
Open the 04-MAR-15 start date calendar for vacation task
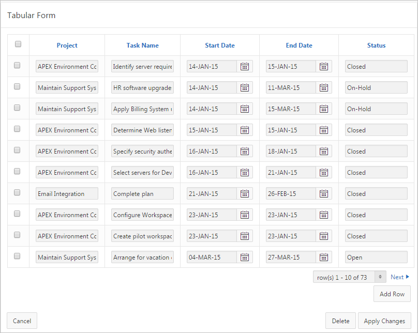click(244, 257)
